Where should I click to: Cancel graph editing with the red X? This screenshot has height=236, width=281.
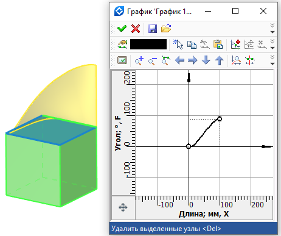(136, 29)
